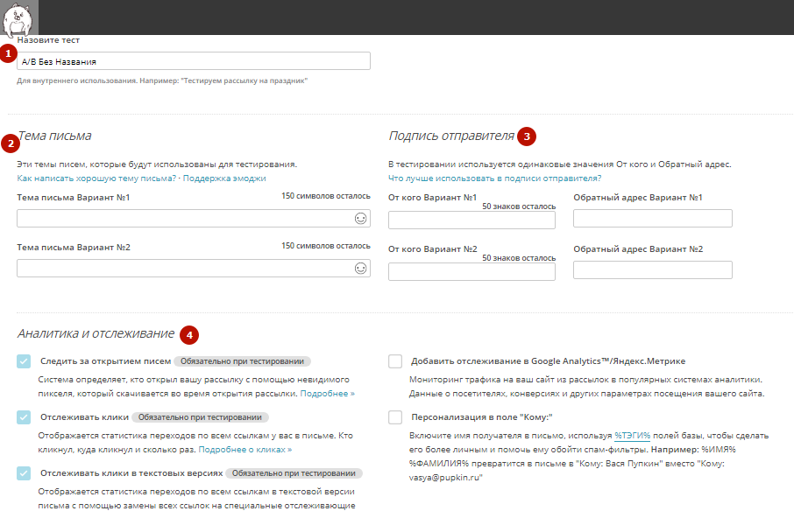
Task: Click the red step 1 badge
Action: click(x=9, y=54)
